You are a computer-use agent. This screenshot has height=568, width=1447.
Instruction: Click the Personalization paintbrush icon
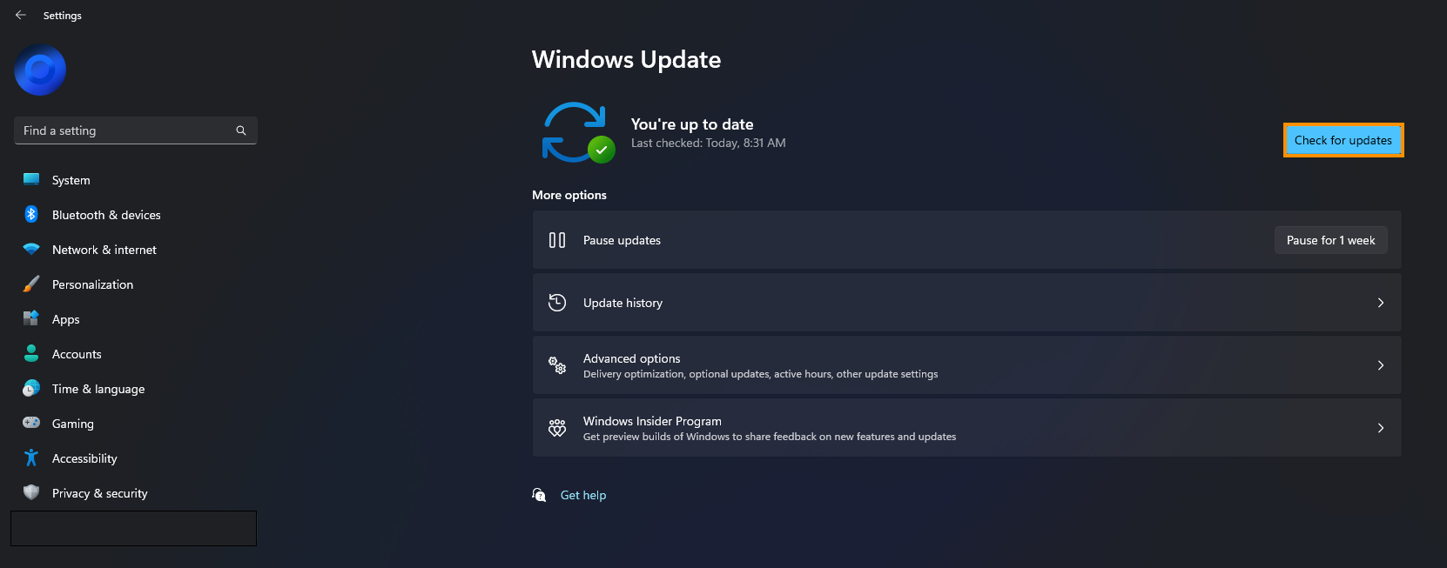(x=31, y=284)
